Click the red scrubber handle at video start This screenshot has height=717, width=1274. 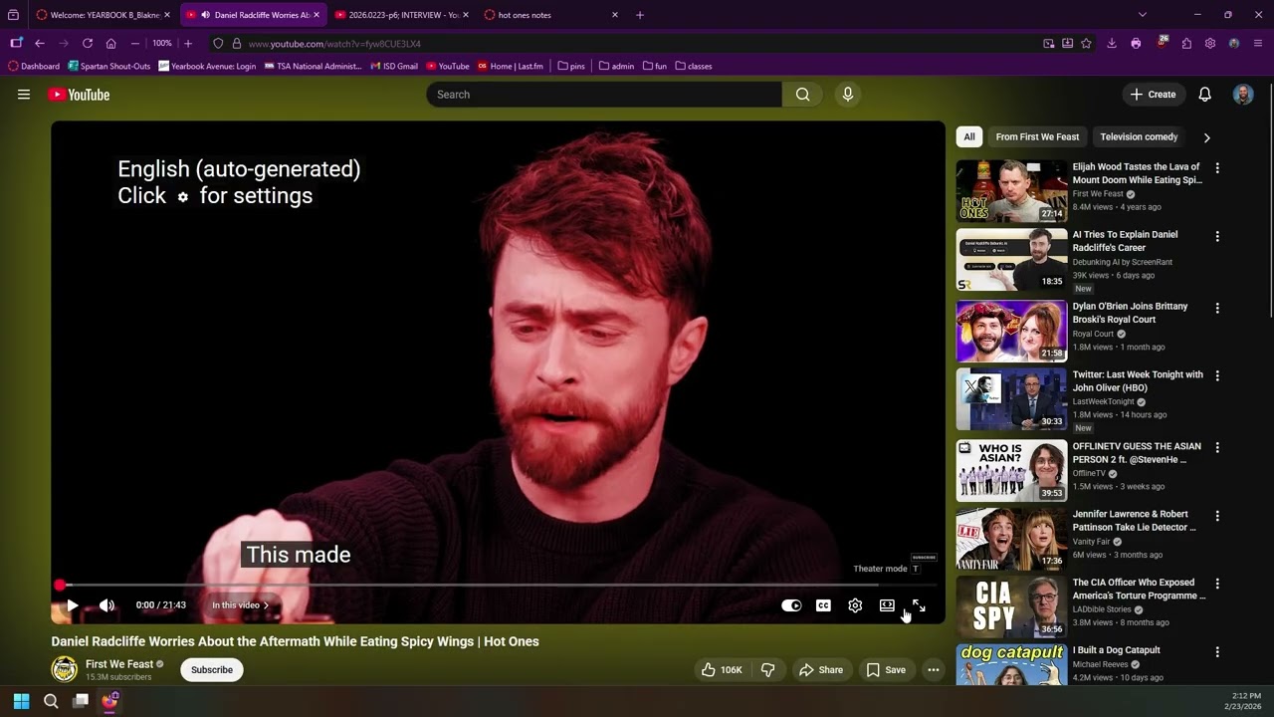60,586
